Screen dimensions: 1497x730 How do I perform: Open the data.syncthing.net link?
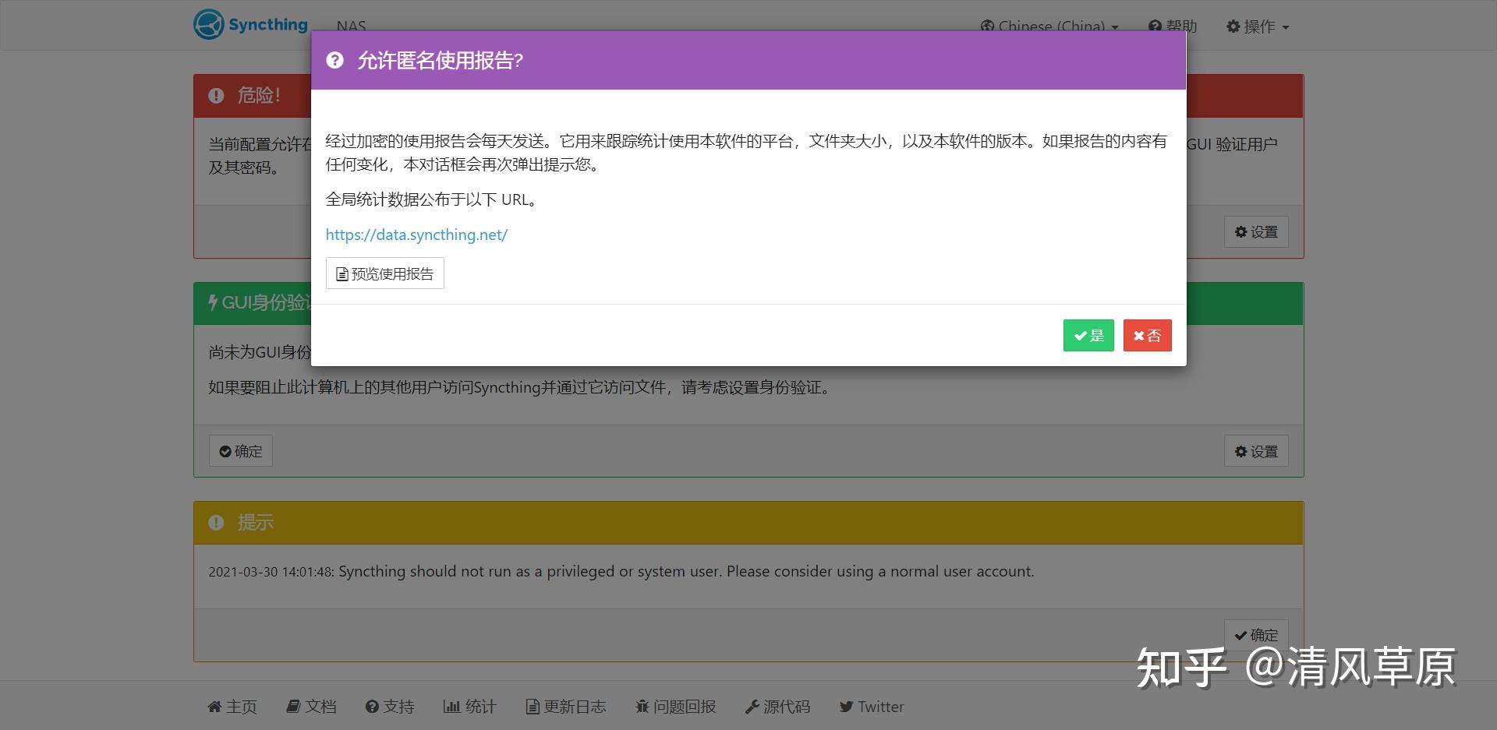417,235
